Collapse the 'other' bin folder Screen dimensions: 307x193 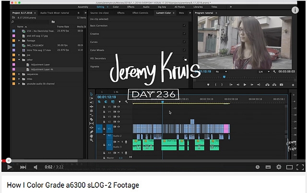click(x=19, y=60)
